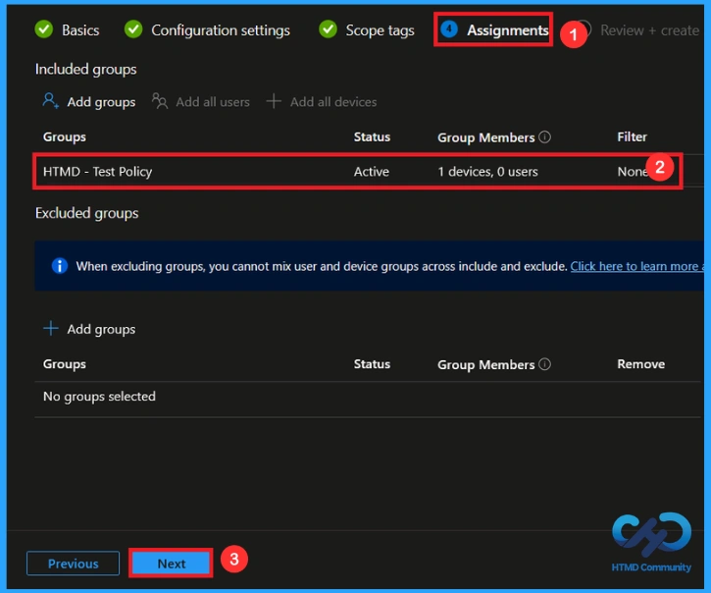
Task: Click the info icon in exclusion notice
Action: (x=60, y=266)
